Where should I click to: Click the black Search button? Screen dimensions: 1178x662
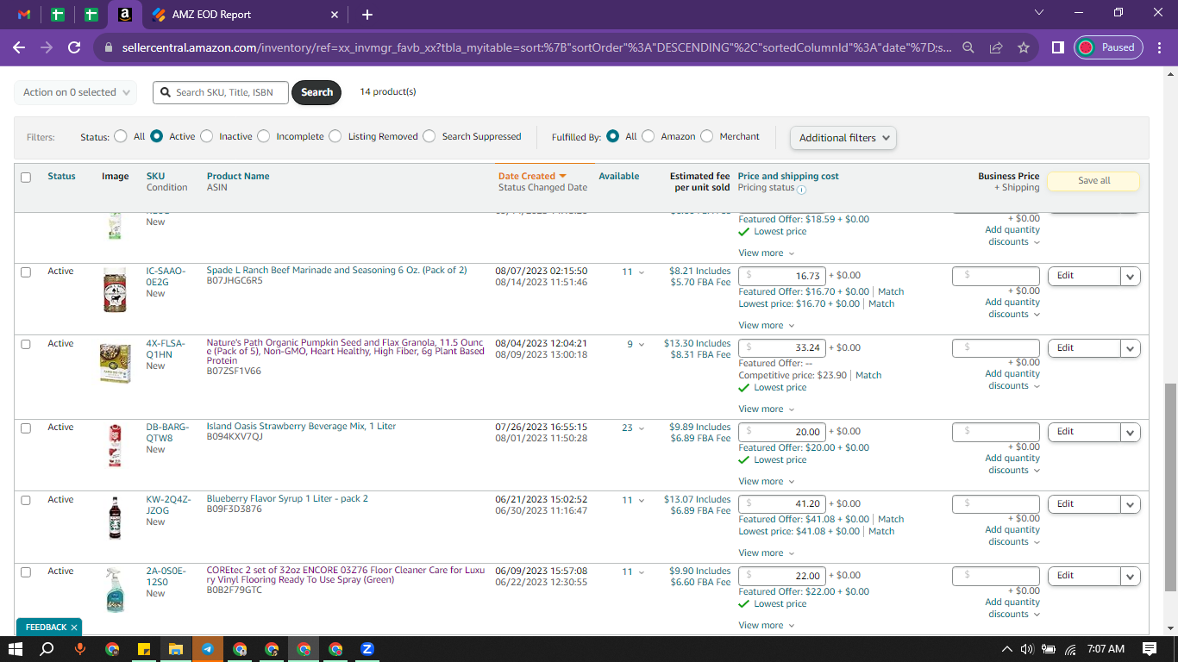pos(316,92)
